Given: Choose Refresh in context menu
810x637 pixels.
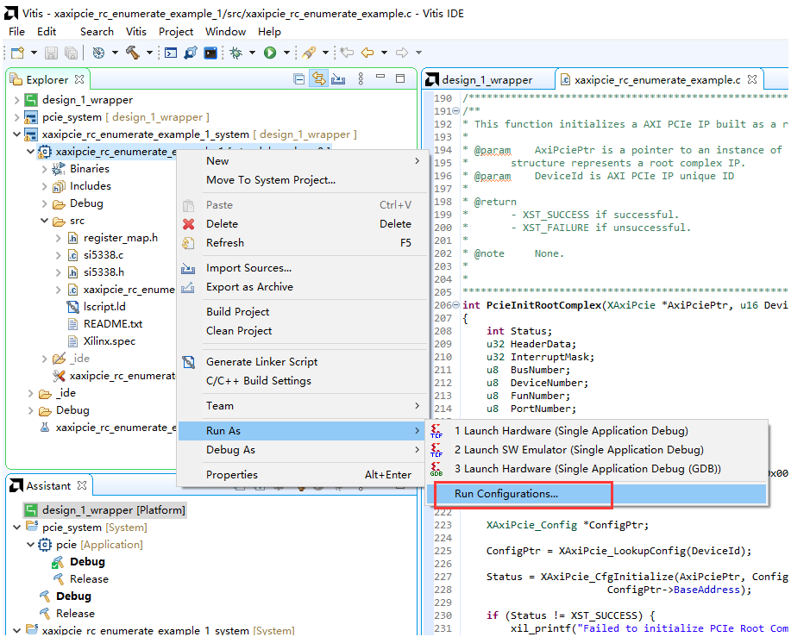Looking at the screenshot, I should tap(304, 243).
